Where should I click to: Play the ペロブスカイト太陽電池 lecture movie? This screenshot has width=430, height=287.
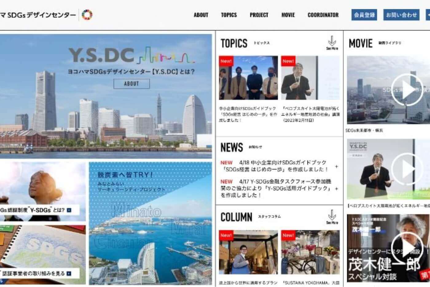(x=407, y=169)
